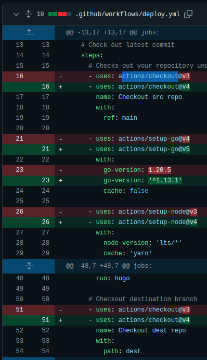Click removed actions/setup-node@v3 text

pyautogui.click(x=158, y=212)
